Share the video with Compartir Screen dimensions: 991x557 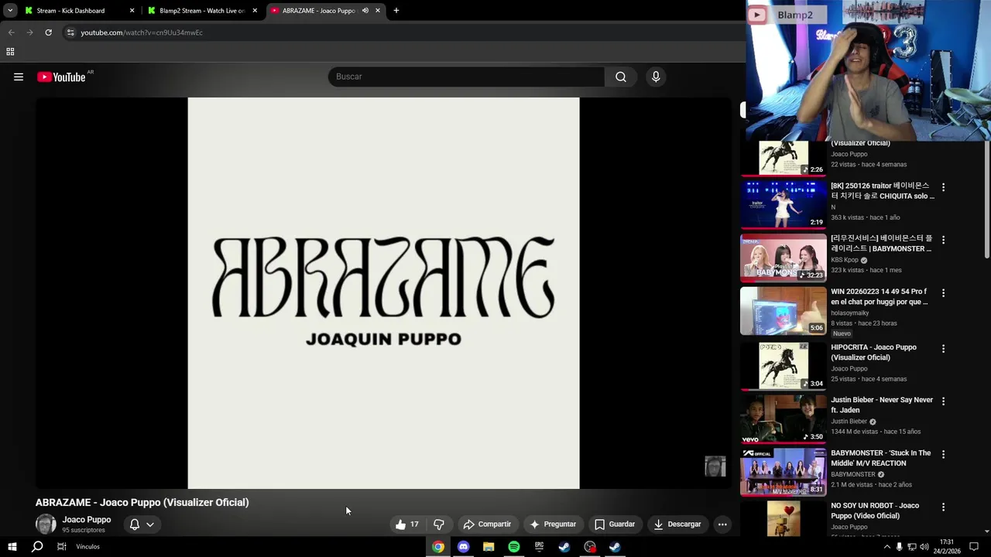(x=487, y=524)
